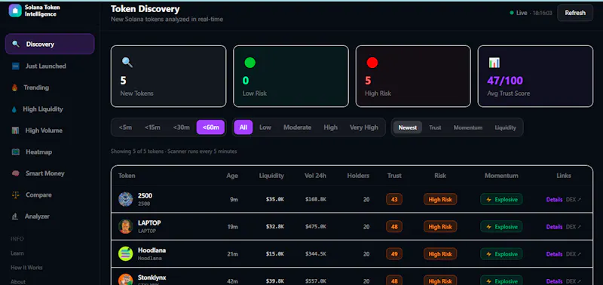Click the Just Launched sidebar icon
The width and height of the screenshot is (603, 285).
[16, 66]
